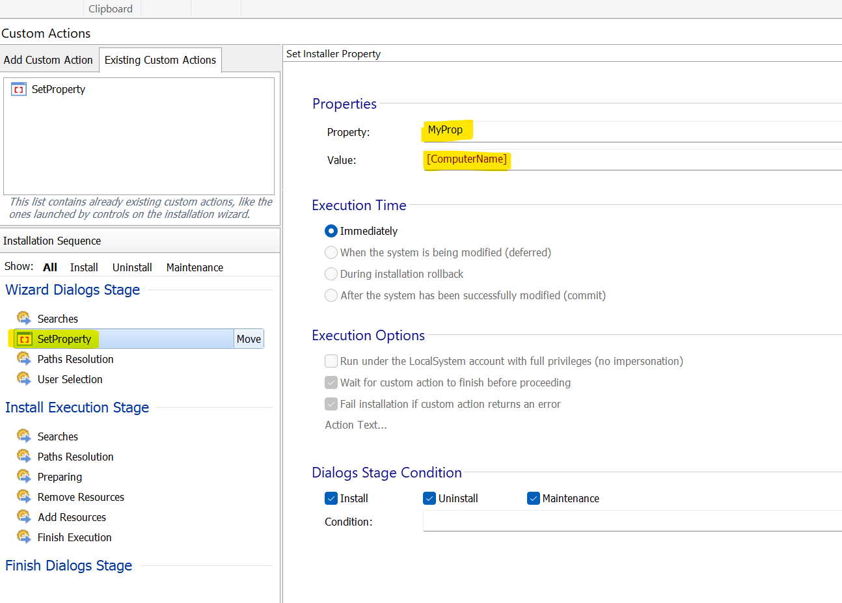Toggle Fail installation if custom action returns error
Viewport: 842px width, 603px height.
[331, 404]
